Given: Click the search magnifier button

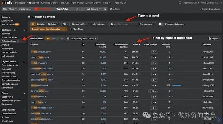Looking at the screenshot, I should click(x=105, y=9).
